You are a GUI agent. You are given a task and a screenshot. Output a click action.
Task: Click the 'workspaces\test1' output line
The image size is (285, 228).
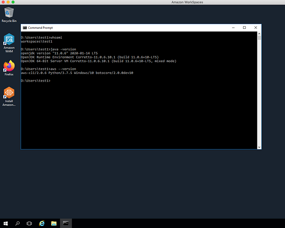pyautogui.click(x=37, y=41)
